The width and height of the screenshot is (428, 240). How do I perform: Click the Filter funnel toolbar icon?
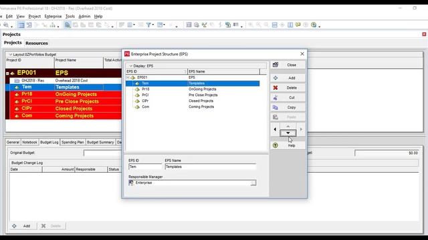pos(148,25)
